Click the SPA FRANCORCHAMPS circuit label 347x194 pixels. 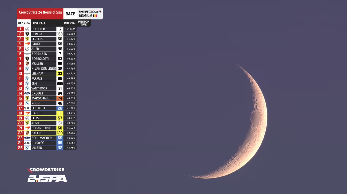90,12
